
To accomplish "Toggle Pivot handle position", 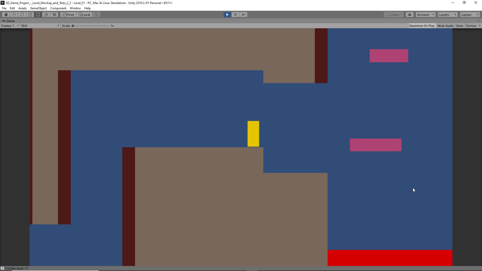I will click(x=68, y=15).
